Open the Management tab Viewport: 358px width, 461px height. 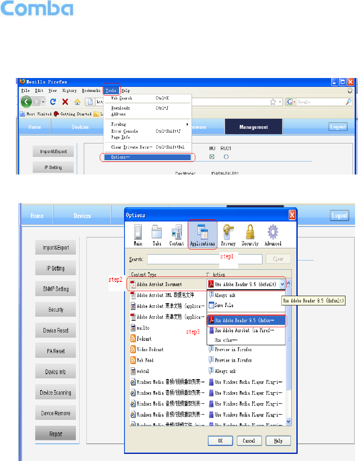click(253, 127)
